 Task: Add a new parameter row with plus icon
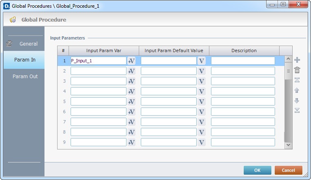tap(297, 60)
